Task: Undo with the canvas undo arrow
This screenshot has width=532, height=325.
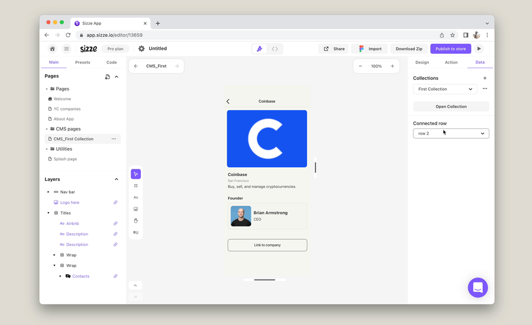Action: click(135, 285)
